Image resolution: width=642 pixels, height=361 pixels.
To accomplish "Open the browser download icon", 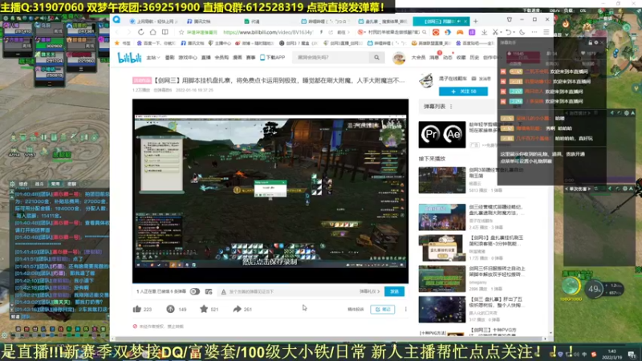I will tap(485, 32).
